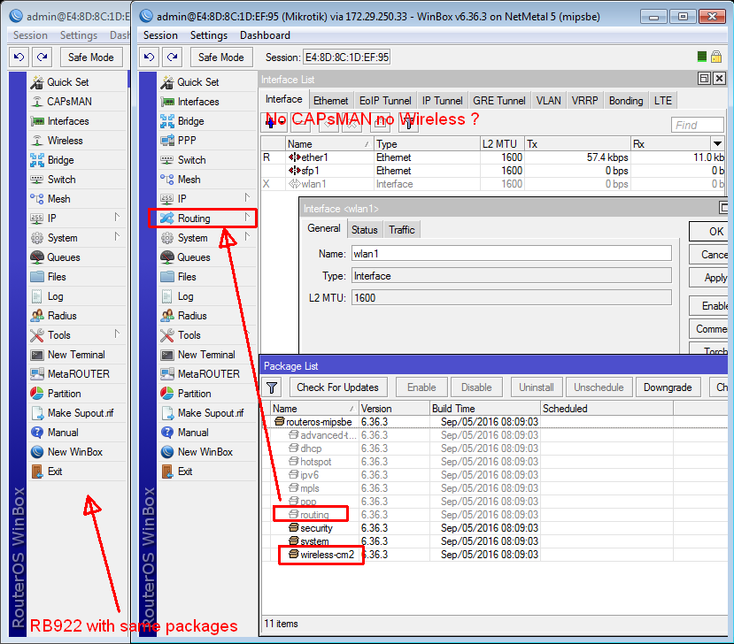This screenshot has height=644, width=734.
Task: Click the Find field in Interface List
Action: [697, 125]
